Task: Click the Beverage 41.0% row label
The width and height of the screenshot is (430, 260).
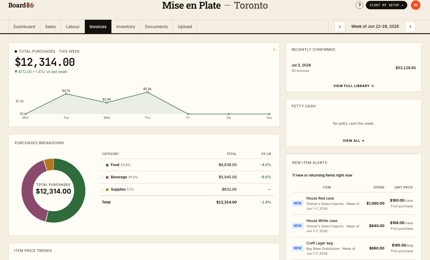Action: (124, 177)
